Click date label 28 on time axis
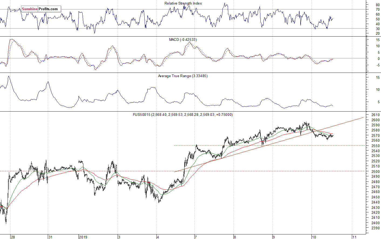The width and height of the screenshot is (381, 239). (x=13, y=237)
